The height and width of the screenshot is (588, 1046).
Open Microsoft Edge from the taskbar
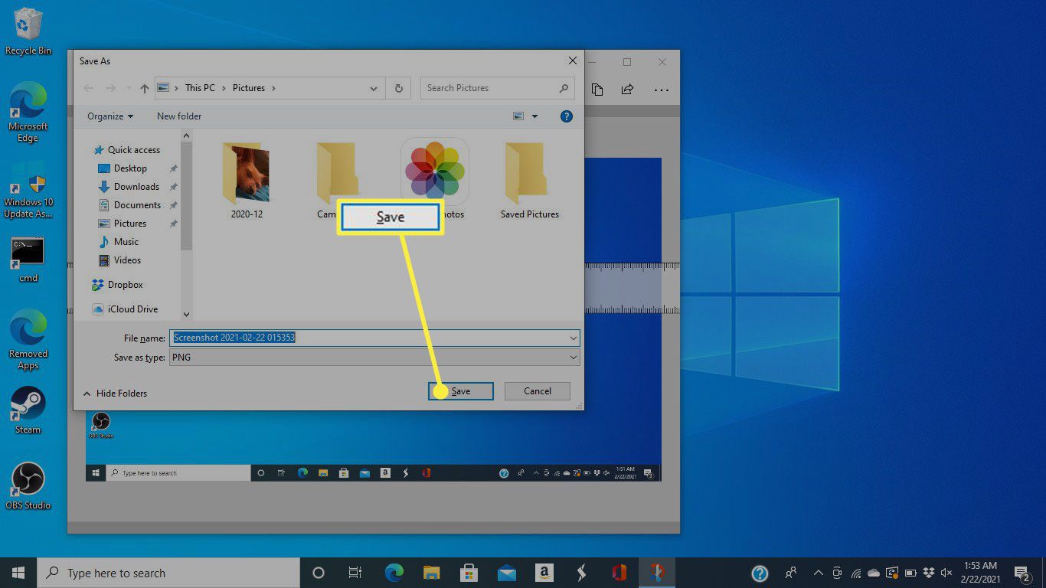tap(394, 573)
